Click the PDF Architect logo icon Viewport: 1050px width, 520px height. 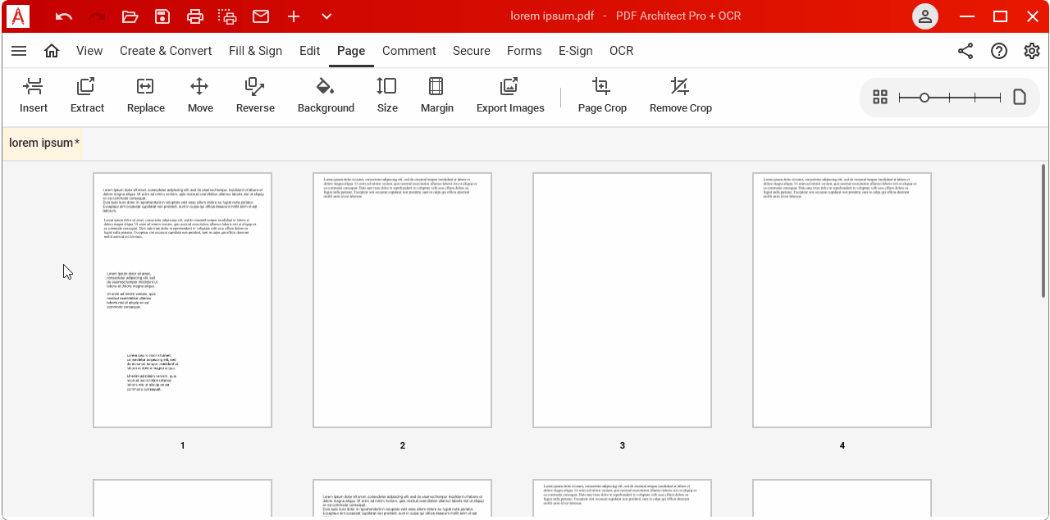tap(17, 16)
